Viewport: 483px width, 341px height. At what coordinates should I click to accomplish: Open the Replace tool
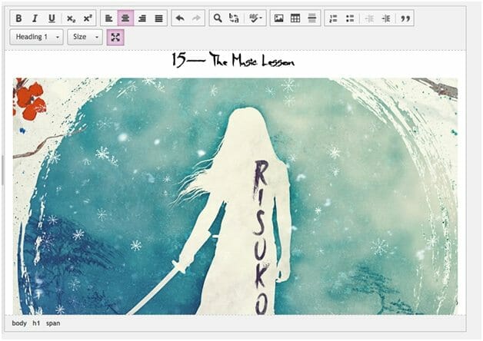tap(234, 18)
